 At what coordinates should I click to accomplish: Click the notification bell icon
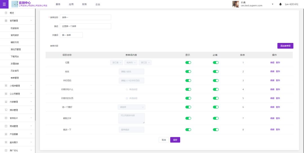pos(280,4)
